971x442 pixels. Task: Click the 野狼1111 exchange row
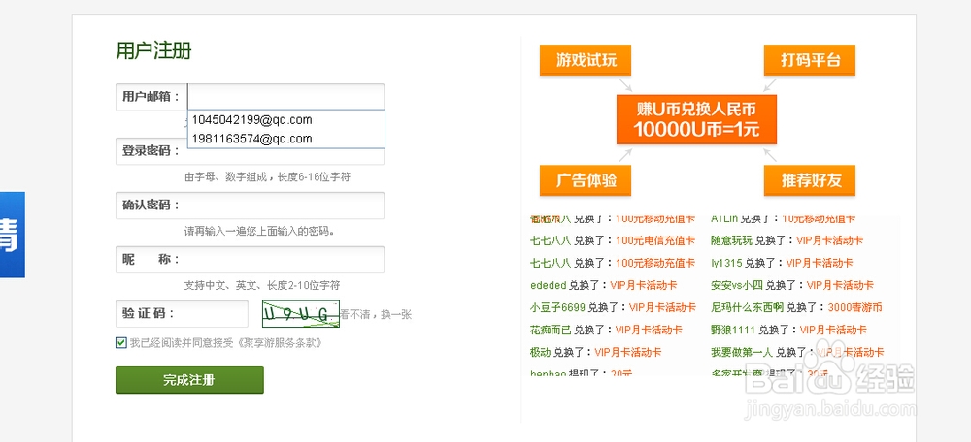click(788, 330)
